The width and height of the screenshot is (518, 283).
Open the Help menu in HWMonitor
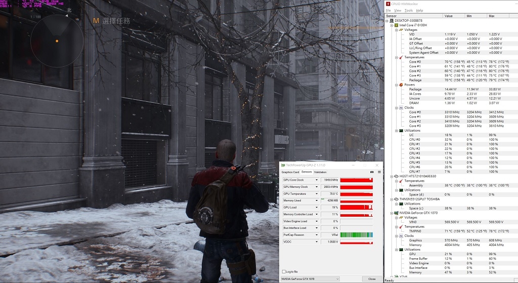pyautogui.click(x=419, y=11)
